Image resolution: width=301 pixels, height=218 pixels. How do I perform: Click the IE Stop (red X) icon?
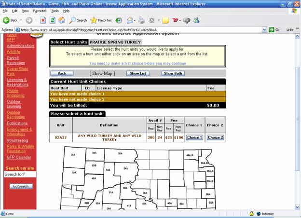[43, 20]
